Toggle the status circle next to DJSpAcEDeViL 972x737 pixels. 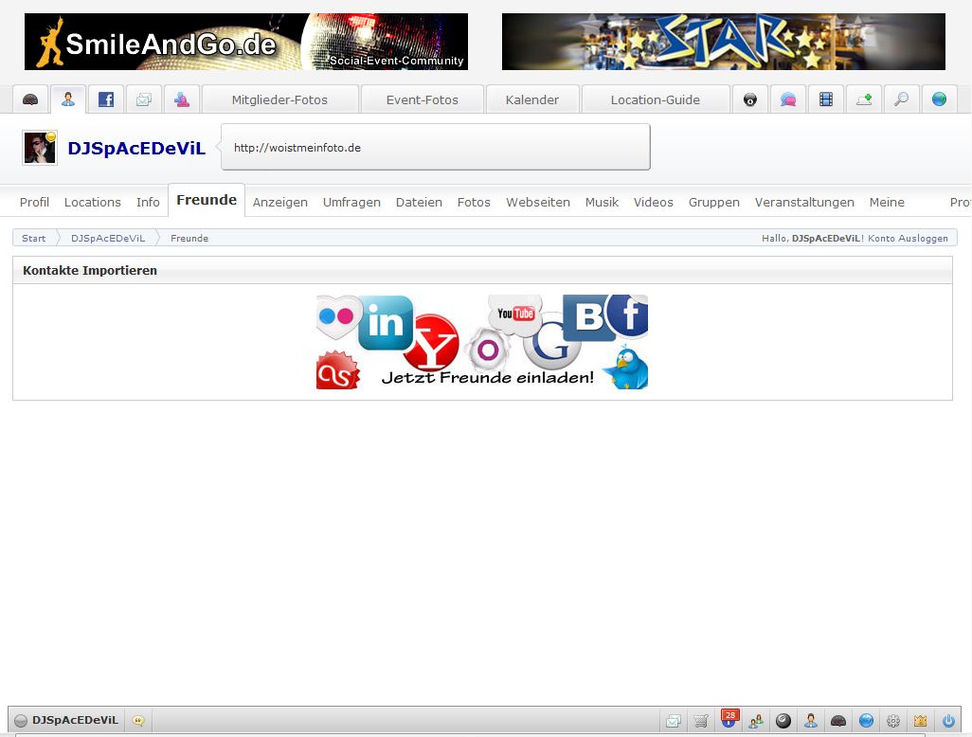(x=21, y=721)
